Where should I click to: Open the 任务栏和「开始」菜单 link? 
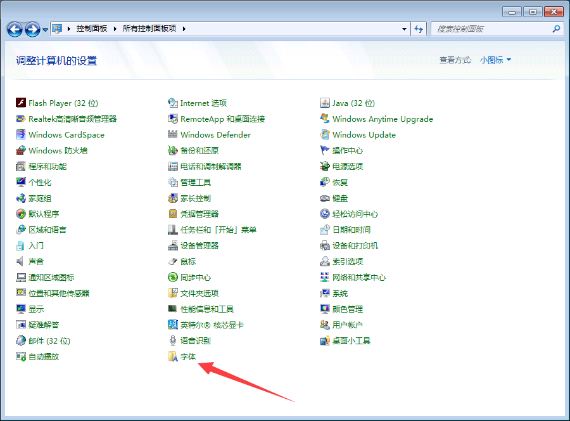[218, 230]
